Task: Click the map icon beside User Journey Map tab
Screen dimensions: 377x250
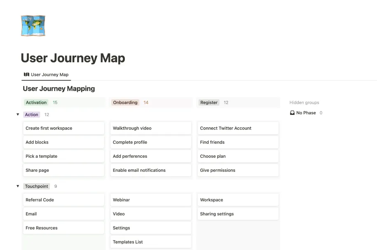Action: click(x=26, y=75)
